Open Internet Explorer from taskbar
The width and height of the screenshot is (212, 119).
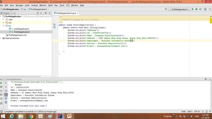coord(12,116)
